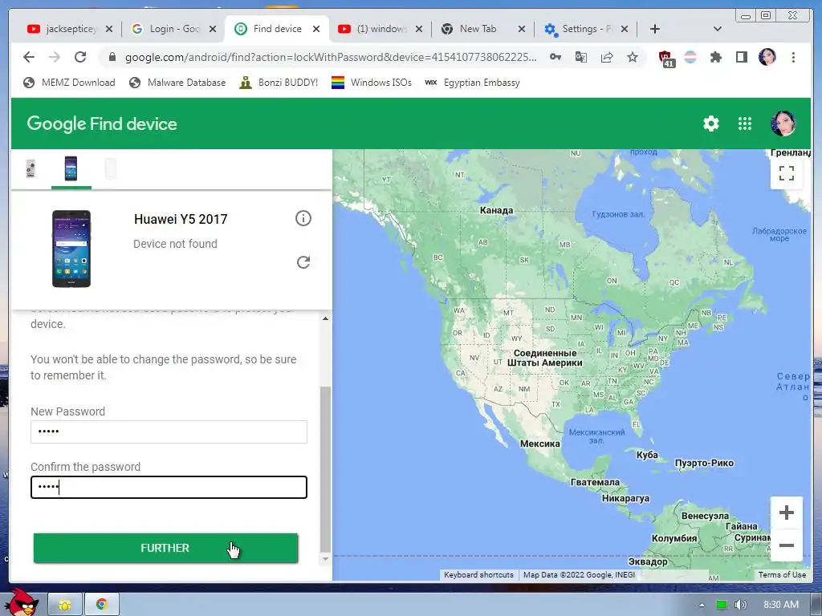The height and width of the screenshot is (616, 822).
Task: Zoom out on the map
Action: point(787,545)
